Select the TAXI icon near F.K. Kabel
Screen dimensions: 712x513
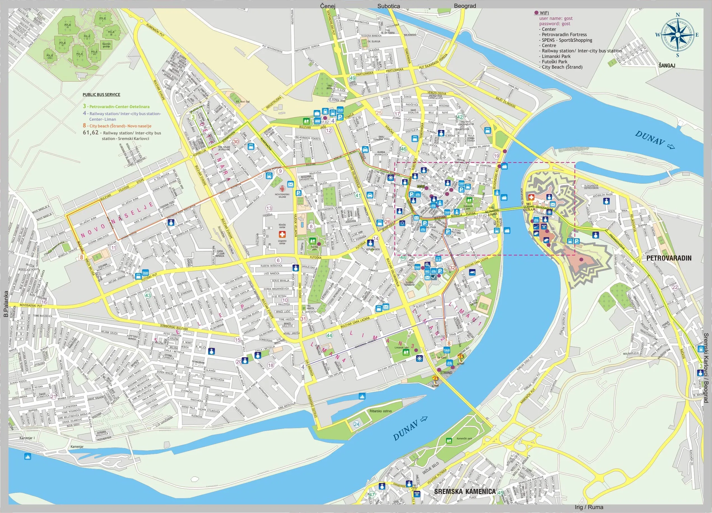(447, 350)
